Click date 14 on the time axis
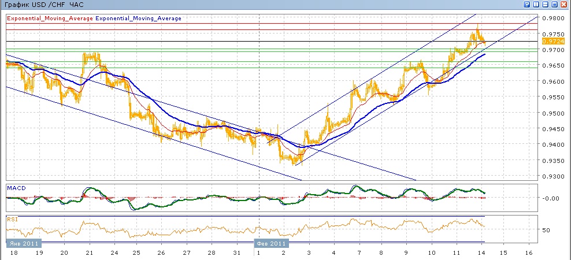The height and width of the screenshot is (260, 571). pyautogui.click(x=481, y=253)
